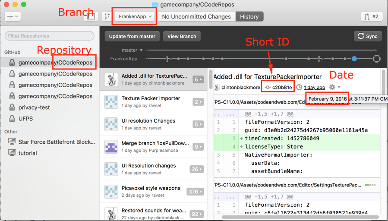Expand the master comparison branch arrow
The image size is (388, 221).
point(141,50)
